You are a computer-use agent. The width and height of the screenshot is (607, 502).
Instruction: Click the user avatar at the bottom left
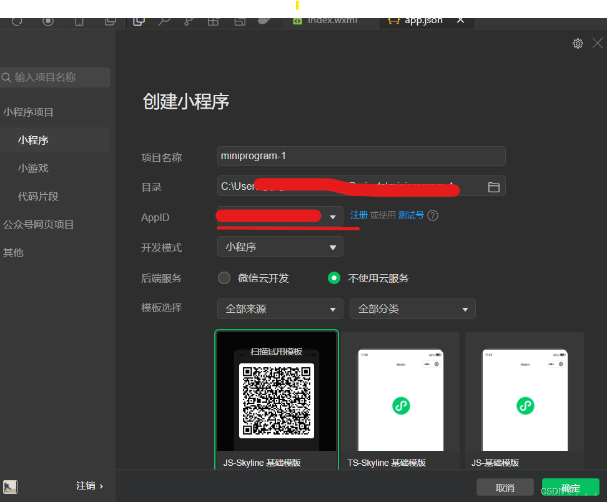point(10,486)
